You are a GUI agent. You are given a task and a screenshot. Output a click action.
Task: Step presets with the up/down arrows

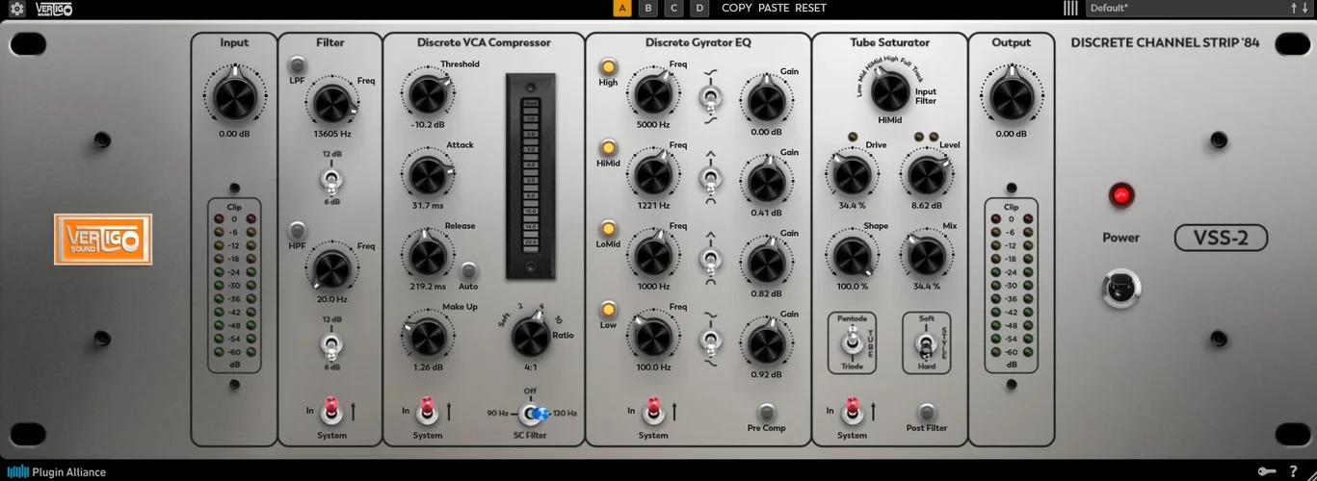pos(1299,9)
